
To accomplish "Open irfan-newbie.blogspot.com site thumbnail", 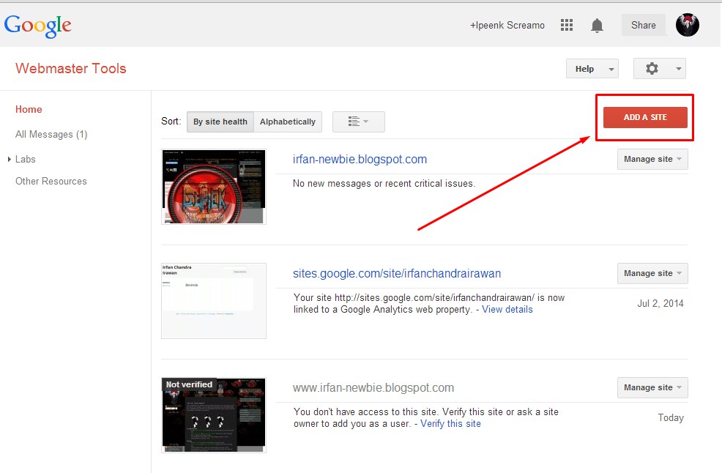I will click(x=214, y=187).
